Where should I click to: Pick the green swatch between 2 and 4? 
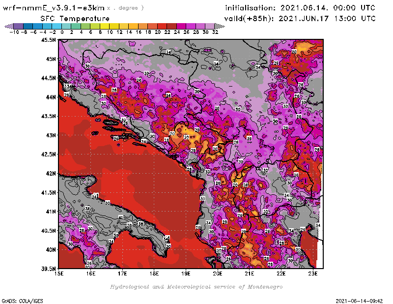[x=76, y=26]
